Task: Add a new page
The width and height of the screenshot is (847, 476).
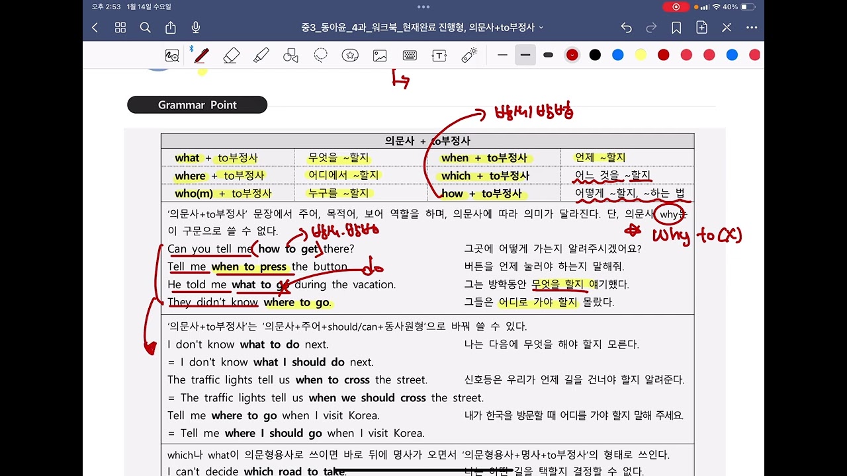Action: click(701, 28)
